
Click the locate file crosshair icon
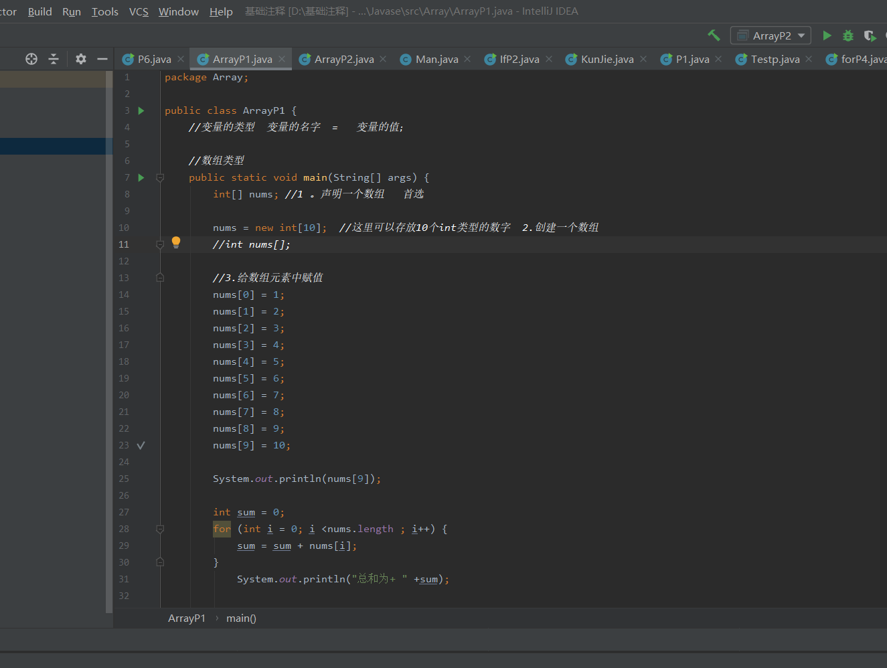[31, 59]
